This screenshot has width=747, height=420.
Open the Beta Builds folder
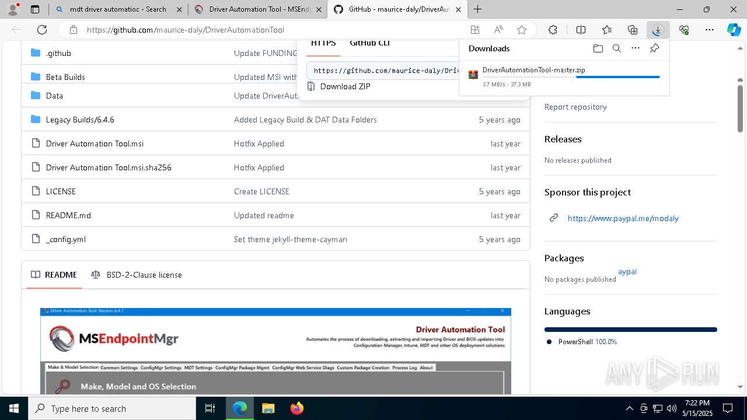[x=65, y=77]
